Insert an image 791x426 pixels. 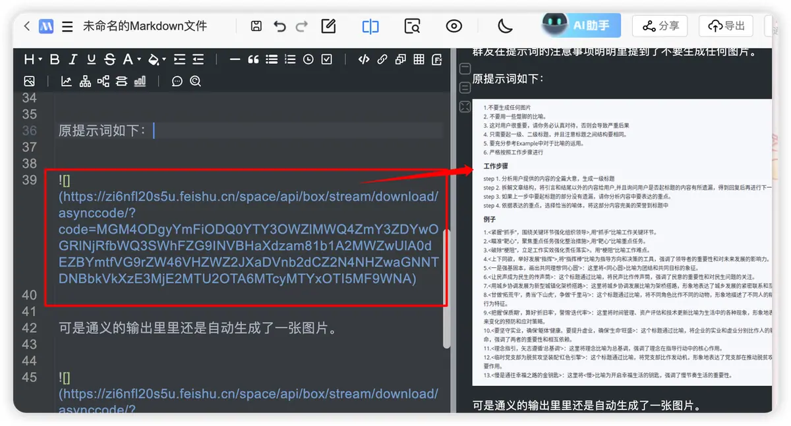click(29, 82)
